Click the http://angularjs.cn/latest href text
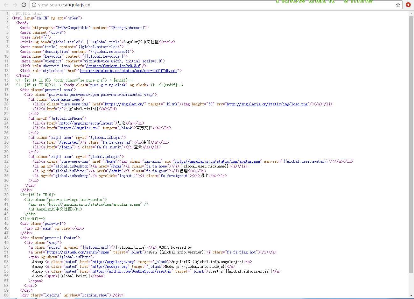The height and width of the screenshot is (299, 414). (x=86, y=123)
